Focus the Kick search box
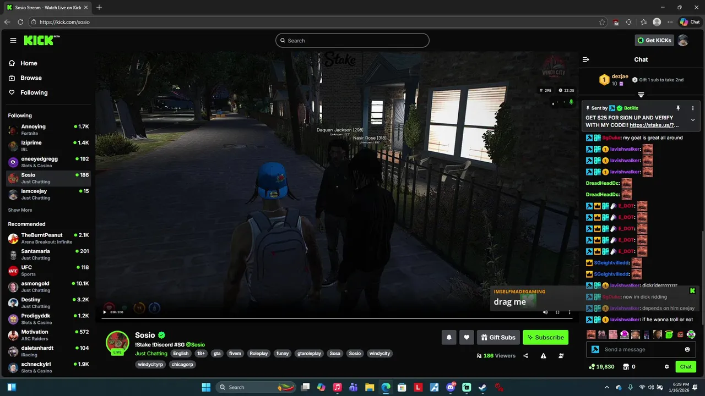Viewport: 705px width, 396px height. pos(352,40)
